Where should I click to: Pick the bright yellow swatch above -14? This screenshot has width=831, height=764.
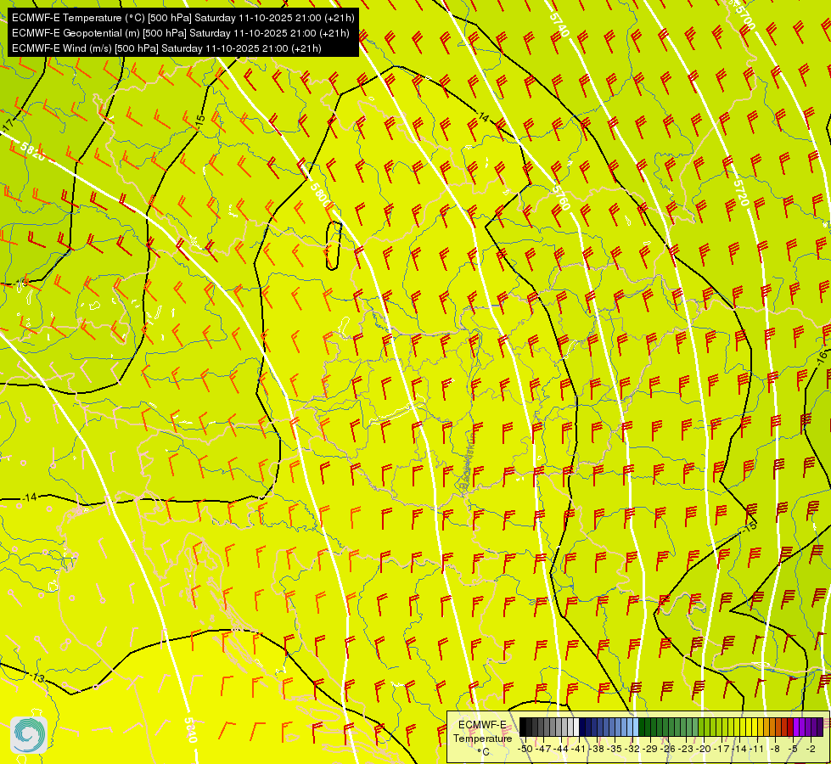(x=743, y=727)
